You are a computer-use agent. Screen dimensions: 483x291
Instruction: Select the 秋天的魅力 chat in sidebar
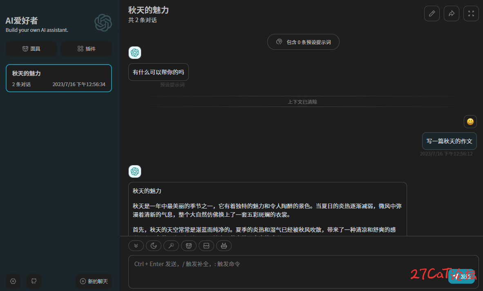[58, 78]
